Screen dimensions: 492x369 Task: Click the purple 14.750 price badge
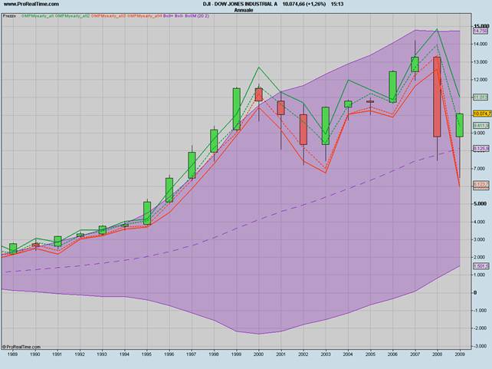[x=481, y=31]
